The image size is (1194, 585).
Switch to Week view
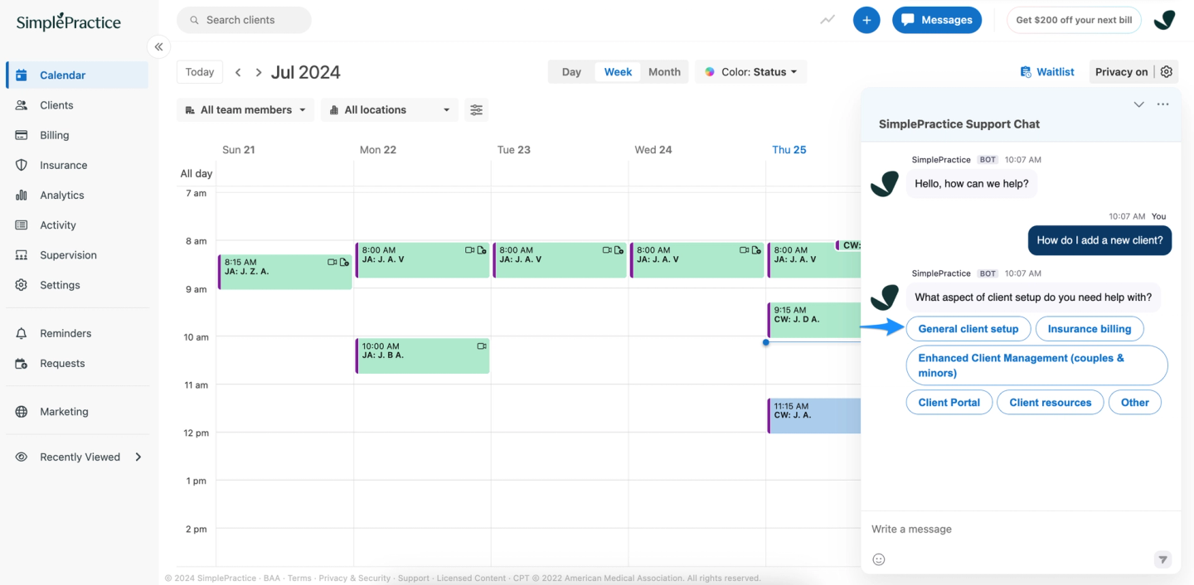click(x=618, y=72)
